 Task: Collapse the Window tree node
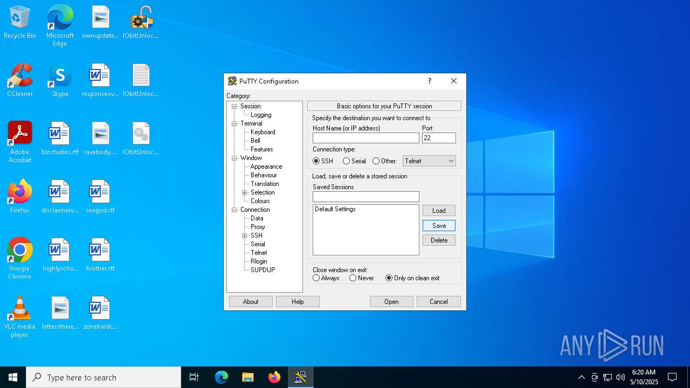(x=234, y=158)
